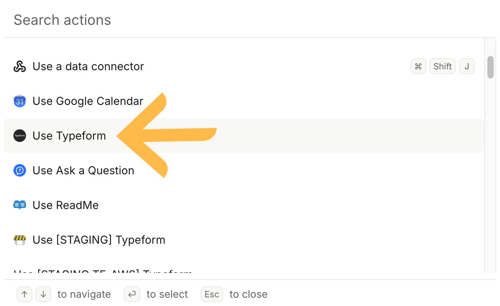Focus the "Search actions" input field
Screen dimensions: 500x306
[x=237, y=20]
